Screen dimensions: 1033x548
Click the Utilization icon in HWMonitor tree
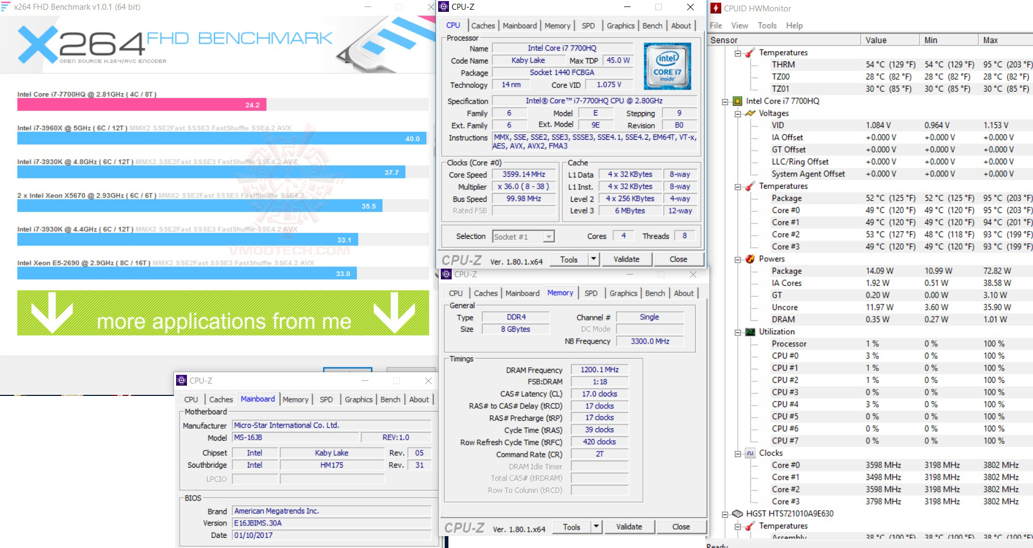750,332
